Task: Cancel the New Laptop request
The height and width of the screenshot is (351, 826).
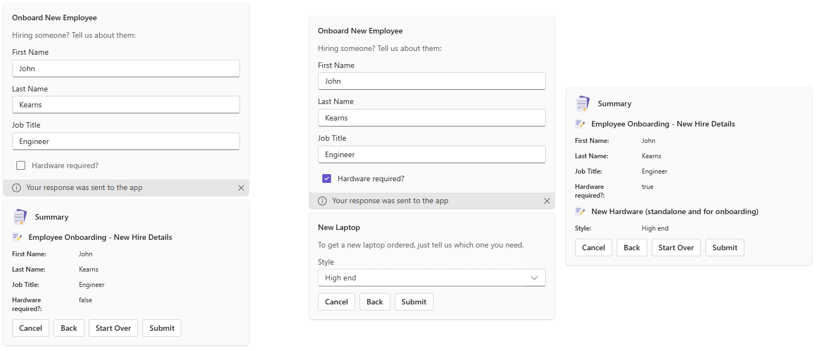Action: 336,302
